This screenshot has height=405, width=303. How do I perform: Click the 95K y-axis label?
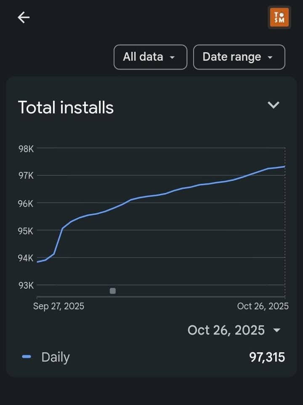click(26, 231)
